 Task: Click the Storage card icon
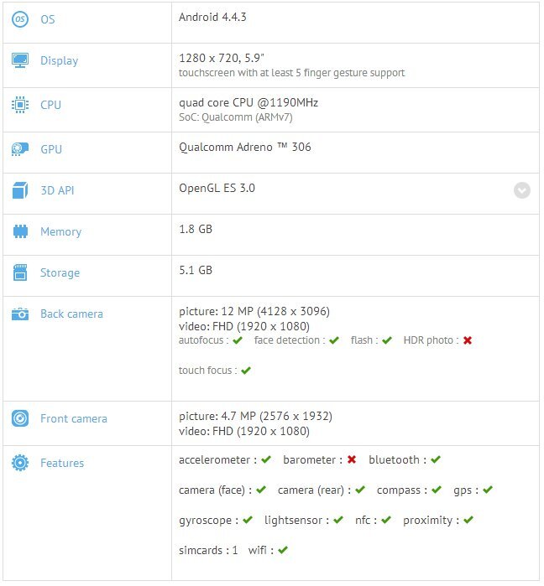[x=20, y=272]
